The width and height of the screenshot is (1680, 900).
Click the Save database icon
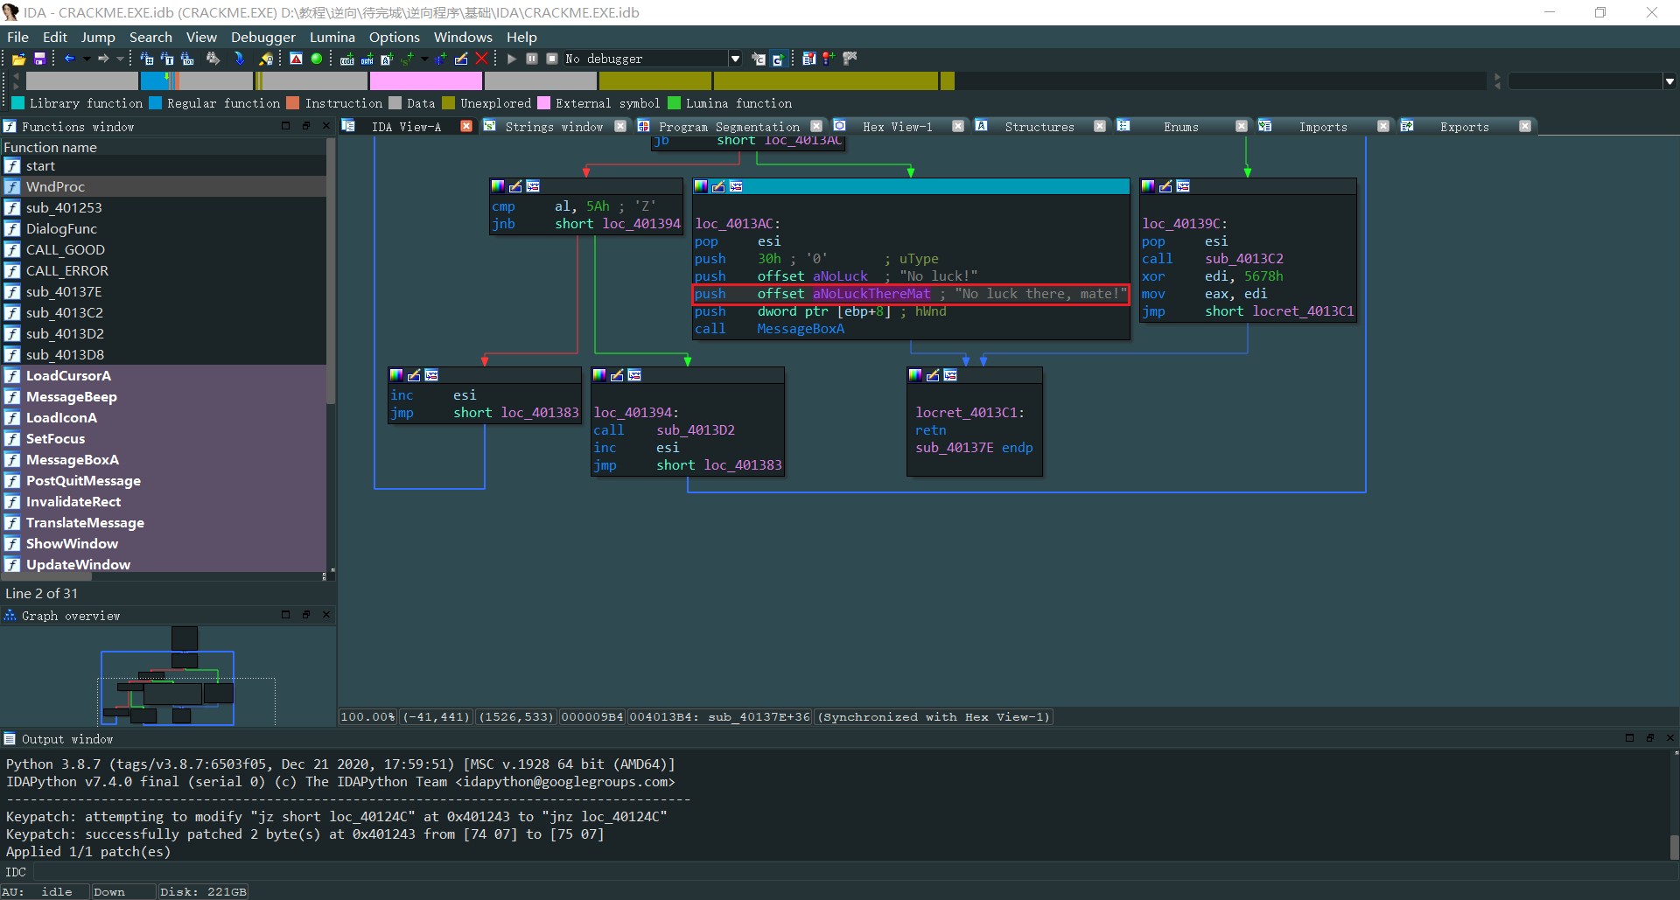(39, 59)
